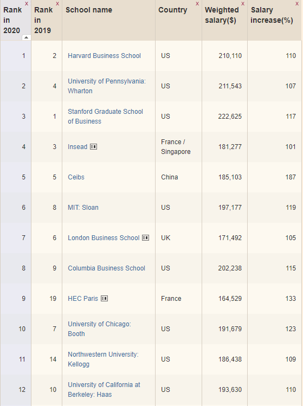The width and height of the screenshot is (303, 406).
Task: Click the sort arrow under Rank in 2020
Action: (26, 37)
